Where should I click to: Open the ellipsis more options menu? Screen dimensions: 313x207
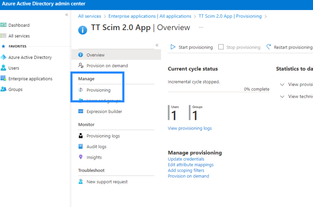201,28
